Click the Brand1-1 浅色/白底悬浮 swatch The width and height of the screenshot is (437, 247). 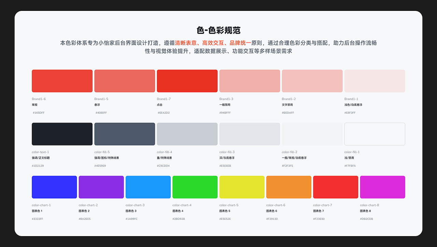pyautogui.click(x=375, y=81)
